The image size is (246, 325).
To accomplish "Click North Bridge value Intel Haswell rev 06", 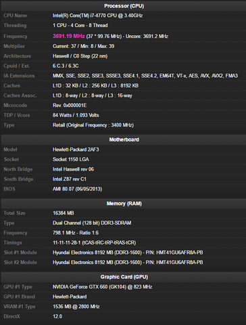I will click(x=73, y=169).
